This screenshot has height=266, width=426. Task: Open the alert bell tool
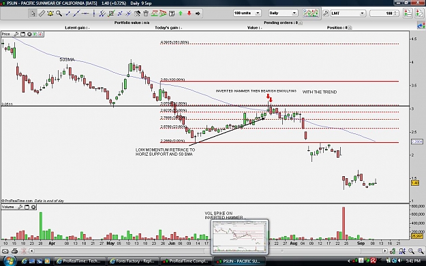(x=50, y=14)
